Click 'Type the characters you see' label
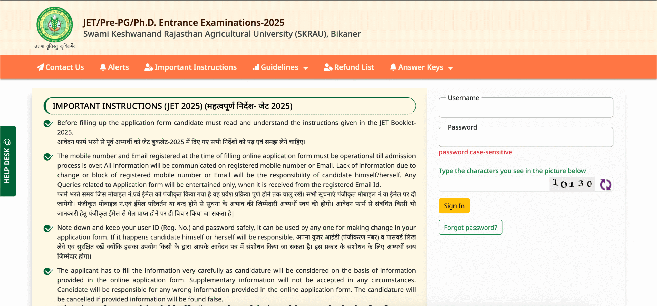This screenshot has height=306, width=657. (512, 171)
